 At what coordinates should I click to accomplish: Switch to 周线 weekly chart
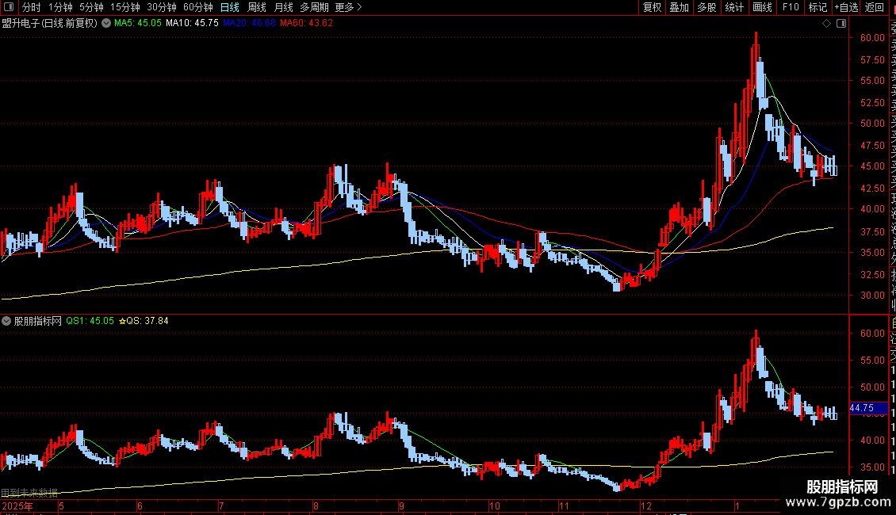[257, 7]
